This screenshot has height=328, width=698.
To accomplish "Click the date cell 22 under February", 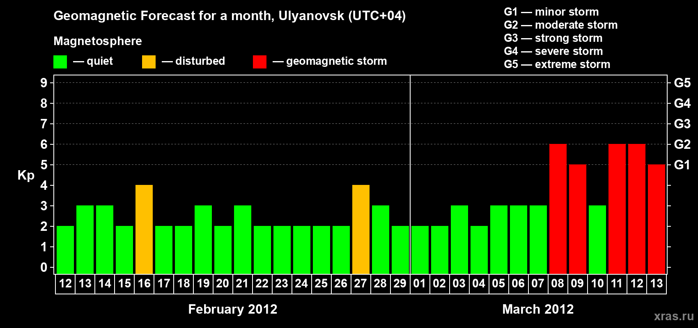I will (262, 284).
